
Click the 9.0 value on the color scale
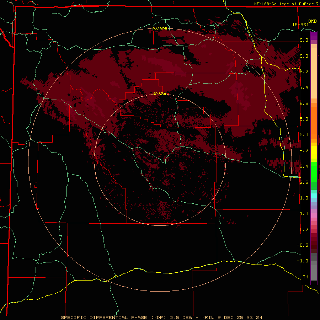304,56
